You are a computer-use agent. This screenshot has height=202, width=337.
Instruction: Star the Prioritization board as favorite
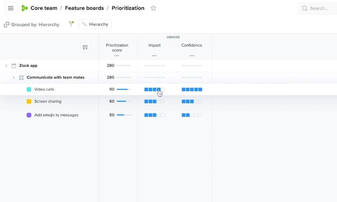(x=154, y=8)
